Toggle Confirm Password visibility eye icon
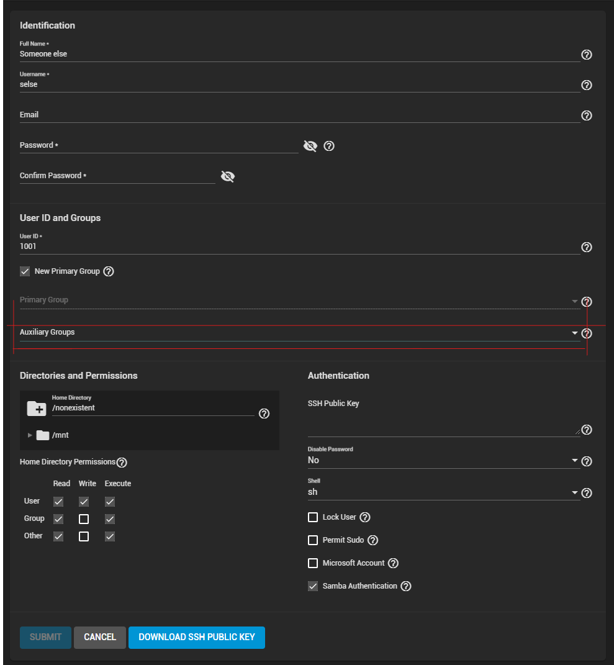Image resolution: width=614 pixels, height=665 pixels. 228,176
